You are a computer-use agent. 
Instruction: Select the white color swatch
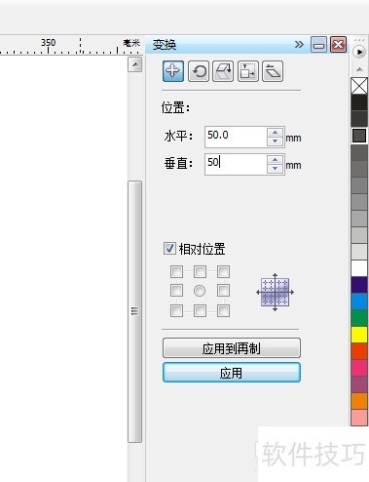click(x=359, y=268)
